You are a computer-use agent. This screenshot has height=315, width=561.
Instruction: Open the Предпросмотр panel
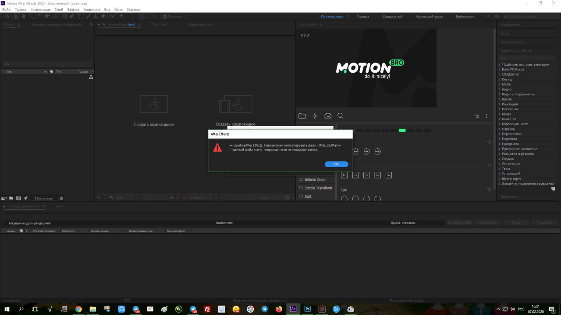pos(511,42)
